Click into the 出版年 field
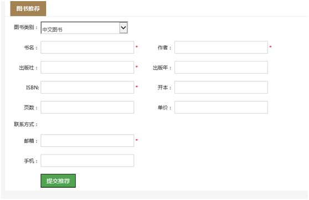 221,67
